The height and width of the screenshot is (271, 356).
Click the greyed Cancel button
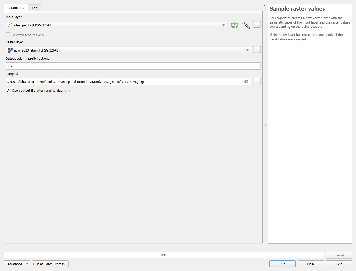(339, 255)
